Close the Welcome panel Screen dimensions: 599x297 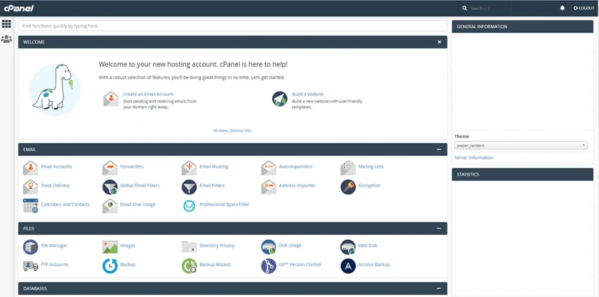439,42
